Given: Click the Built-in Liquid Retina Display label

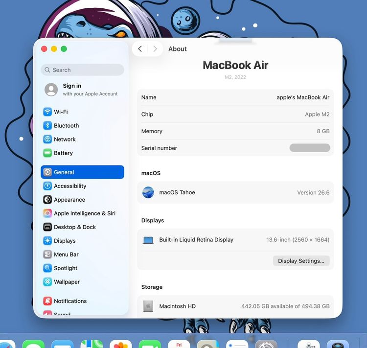Looking at the screenshot, I should pyautogui.click(x=196, y=240).
